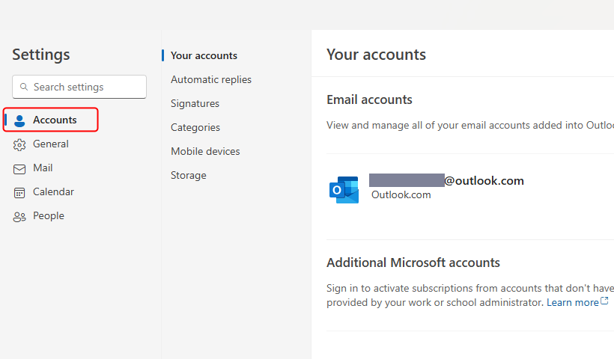Go to Mail settings
Screen dimensions: 614x359
43,168
